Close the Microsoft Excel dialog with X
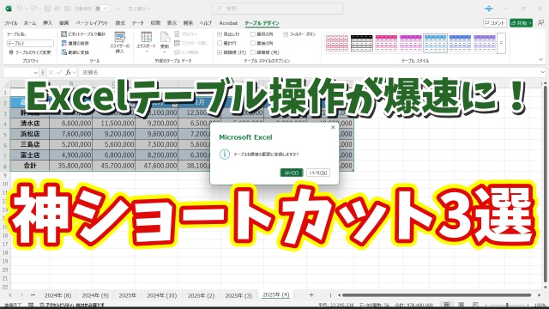Screen dimensions: 549x309 click(x=333, y=128)
